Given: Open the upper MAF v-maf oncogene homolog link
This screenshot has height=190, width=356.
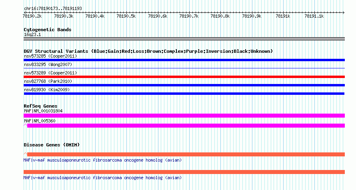Looking at the screenshot, I should click(103, 160).
